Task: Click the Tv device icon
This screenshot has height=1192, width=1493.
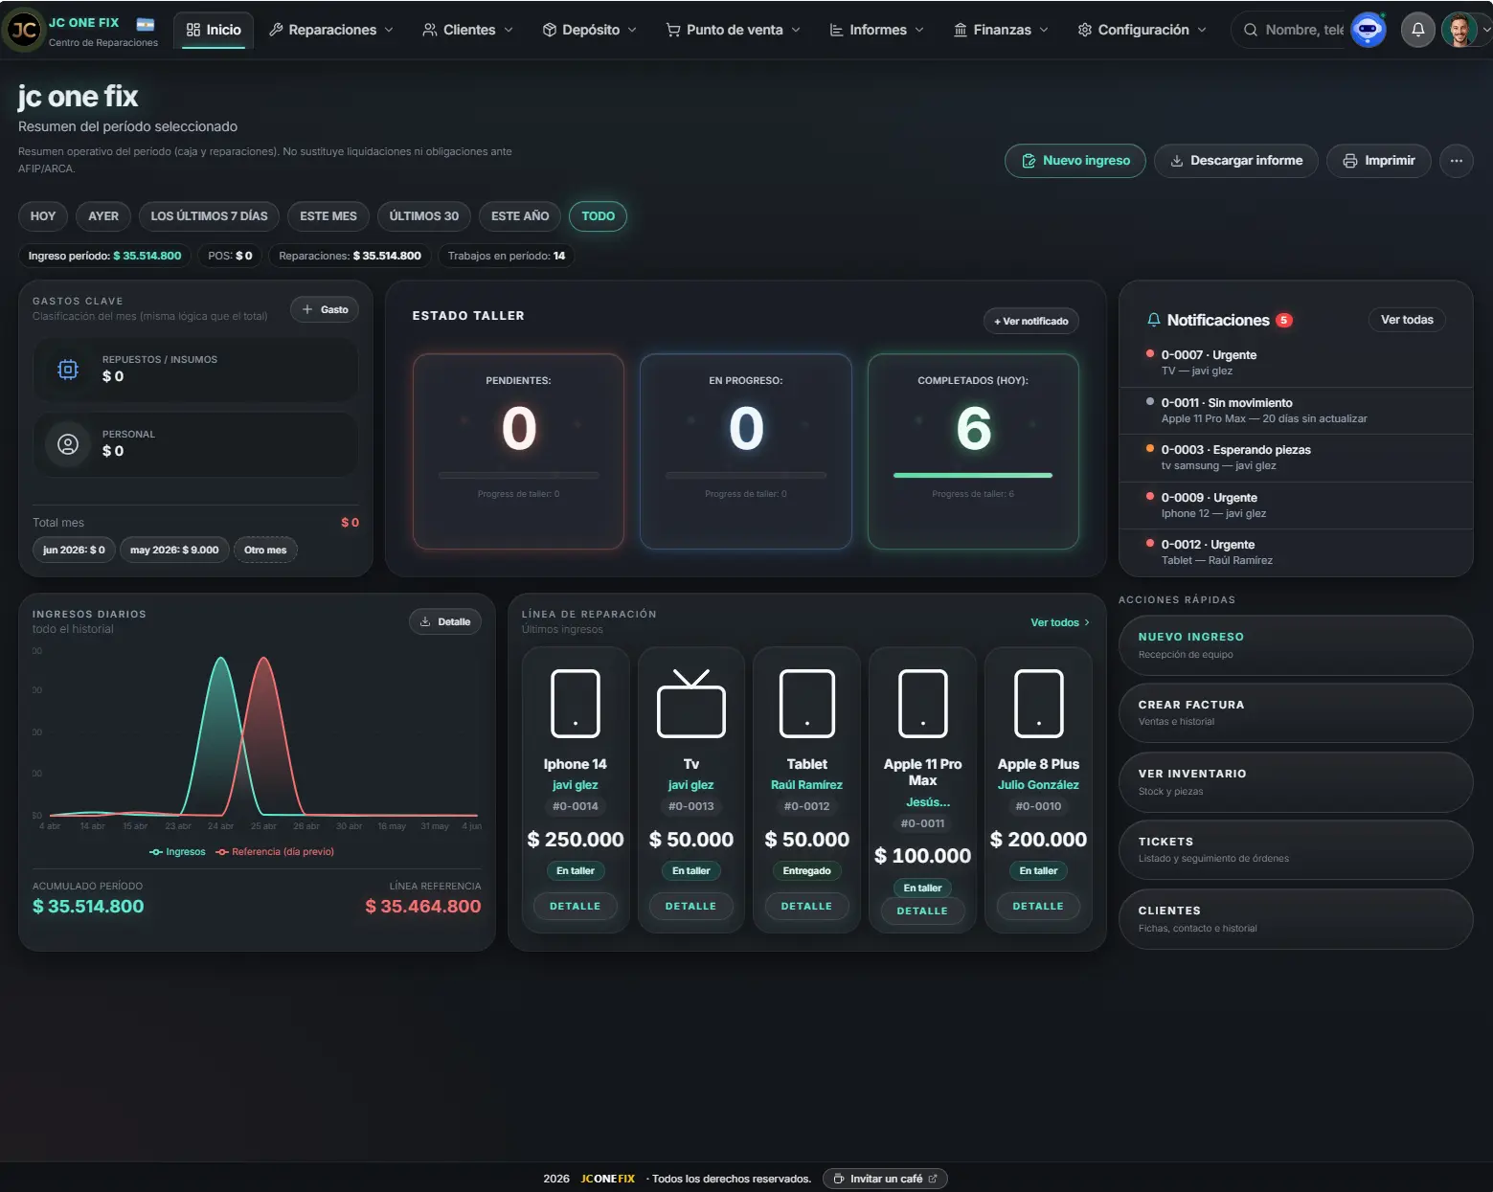Action: point(691,704)
